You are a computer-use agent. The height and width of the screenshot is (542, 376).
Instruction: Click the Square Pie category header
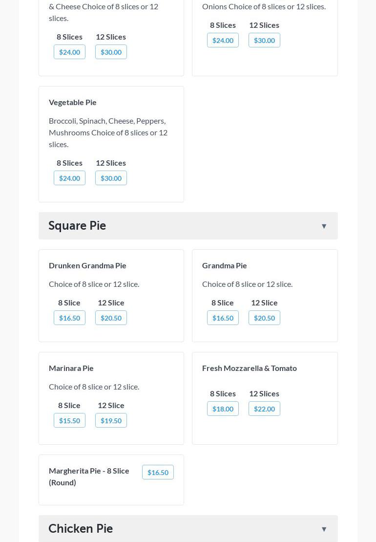pyautogui.click(x=77, y=226)
